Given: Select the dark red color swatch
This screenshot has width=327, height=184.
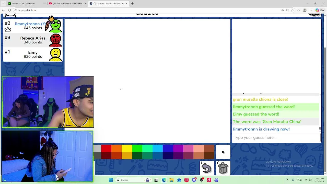Looking at the screenshot, I should pos(106,156).
